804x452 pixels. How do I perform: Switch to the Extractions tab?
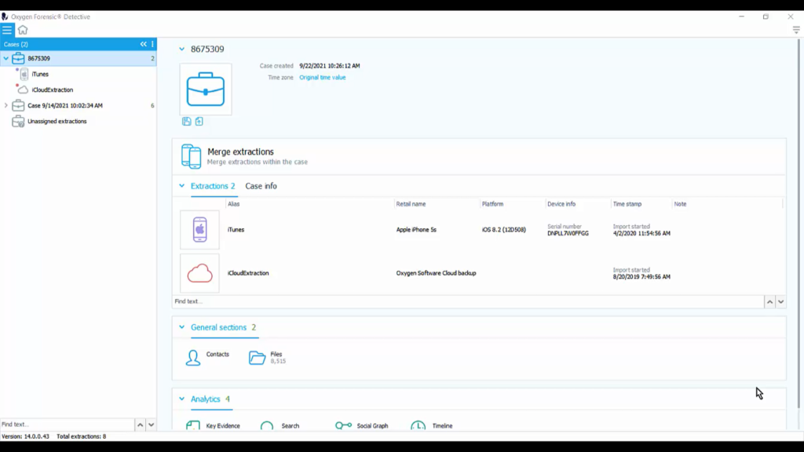coord(213,186)
